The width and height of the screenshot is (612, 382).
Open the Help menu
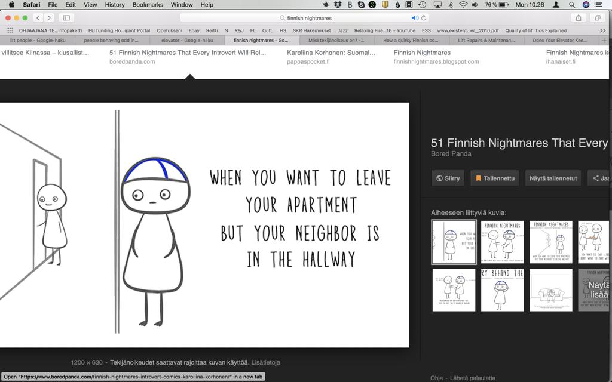tap(207, 5)
